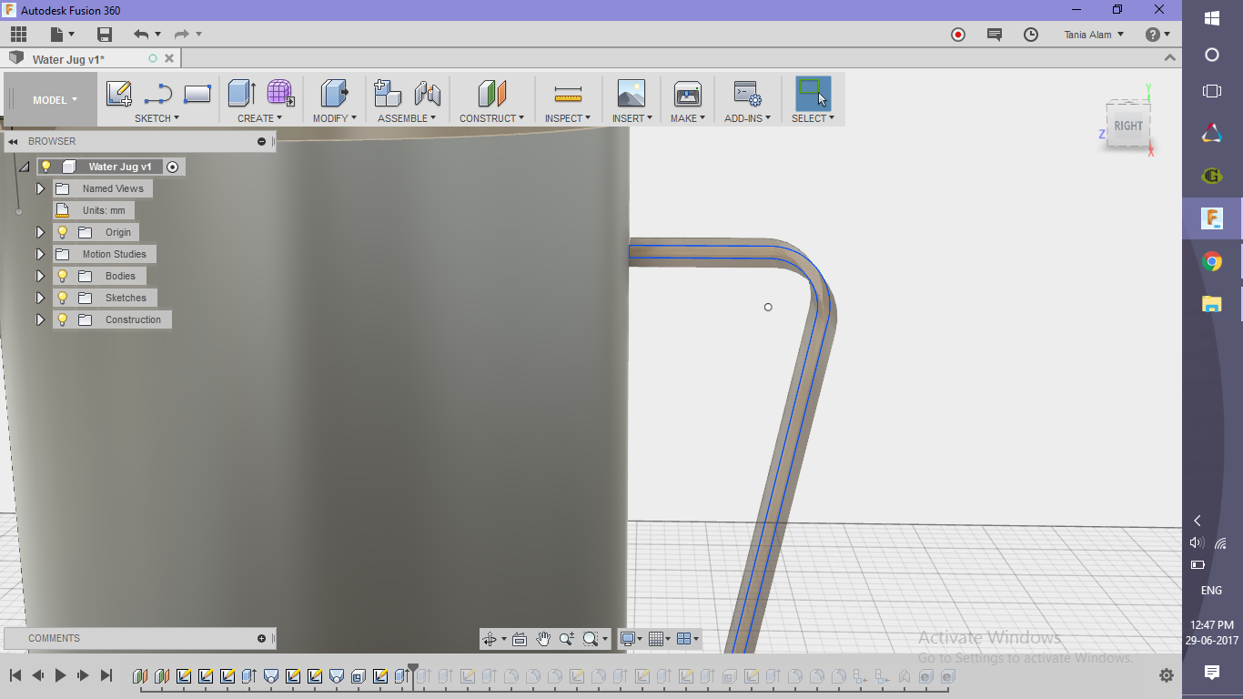Select the Offset Plane construct tool
This screenshot has width=1243, height=699.
pyautogui.click(x=491, y=94)
